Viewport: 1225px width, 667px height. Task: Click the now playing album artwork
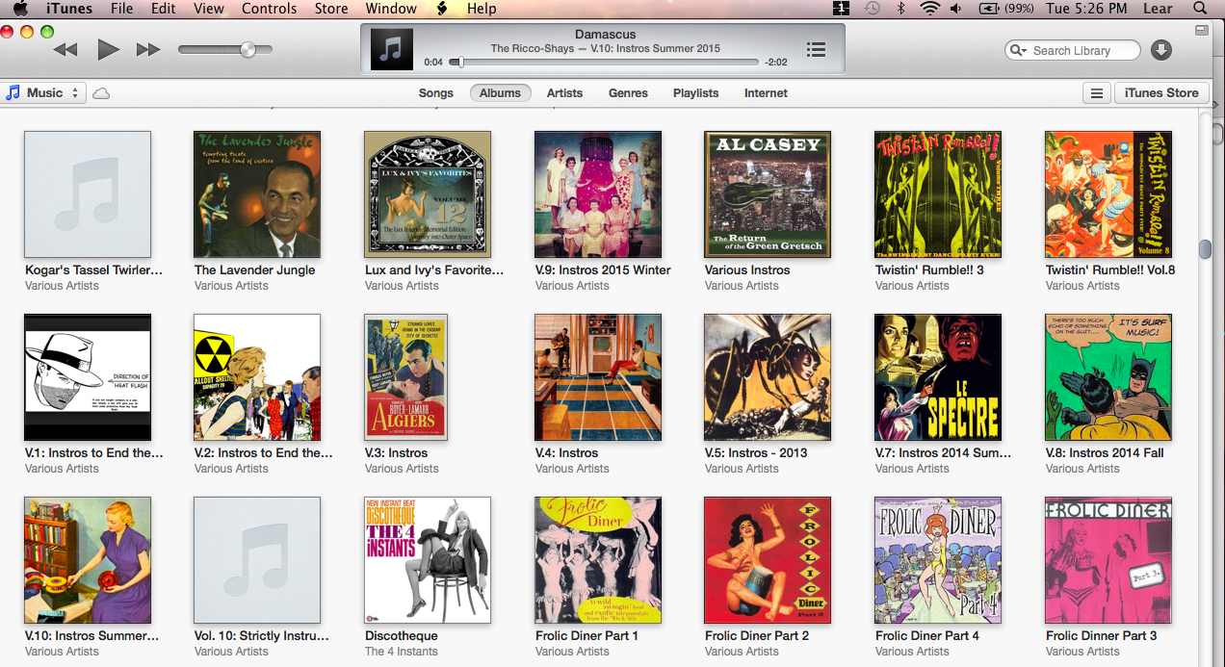pos(391,50)
